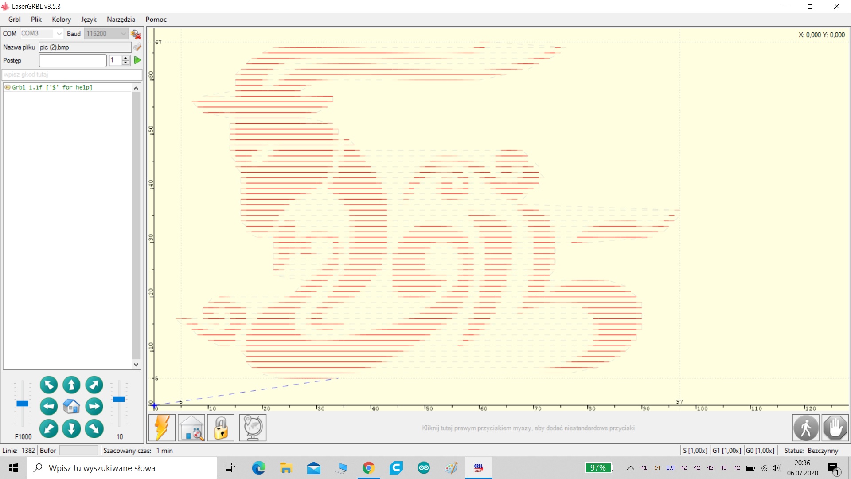Image resolution: width=851 pixels, height=479 pixels.
Task: Open the Mail app from the taskbar
Action: pos(314,468)
